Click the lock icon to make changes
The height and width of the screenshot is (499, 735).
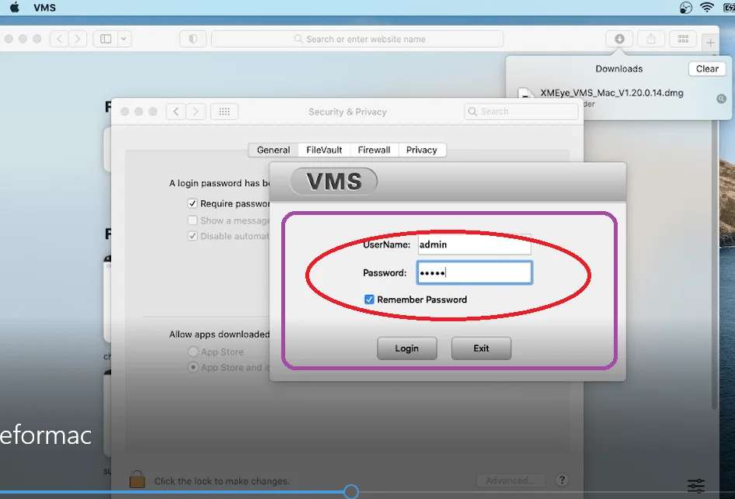[x=137, y=480]
